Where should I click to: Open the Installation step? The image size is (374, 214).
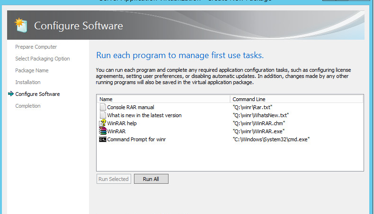[x=28, y=82]
